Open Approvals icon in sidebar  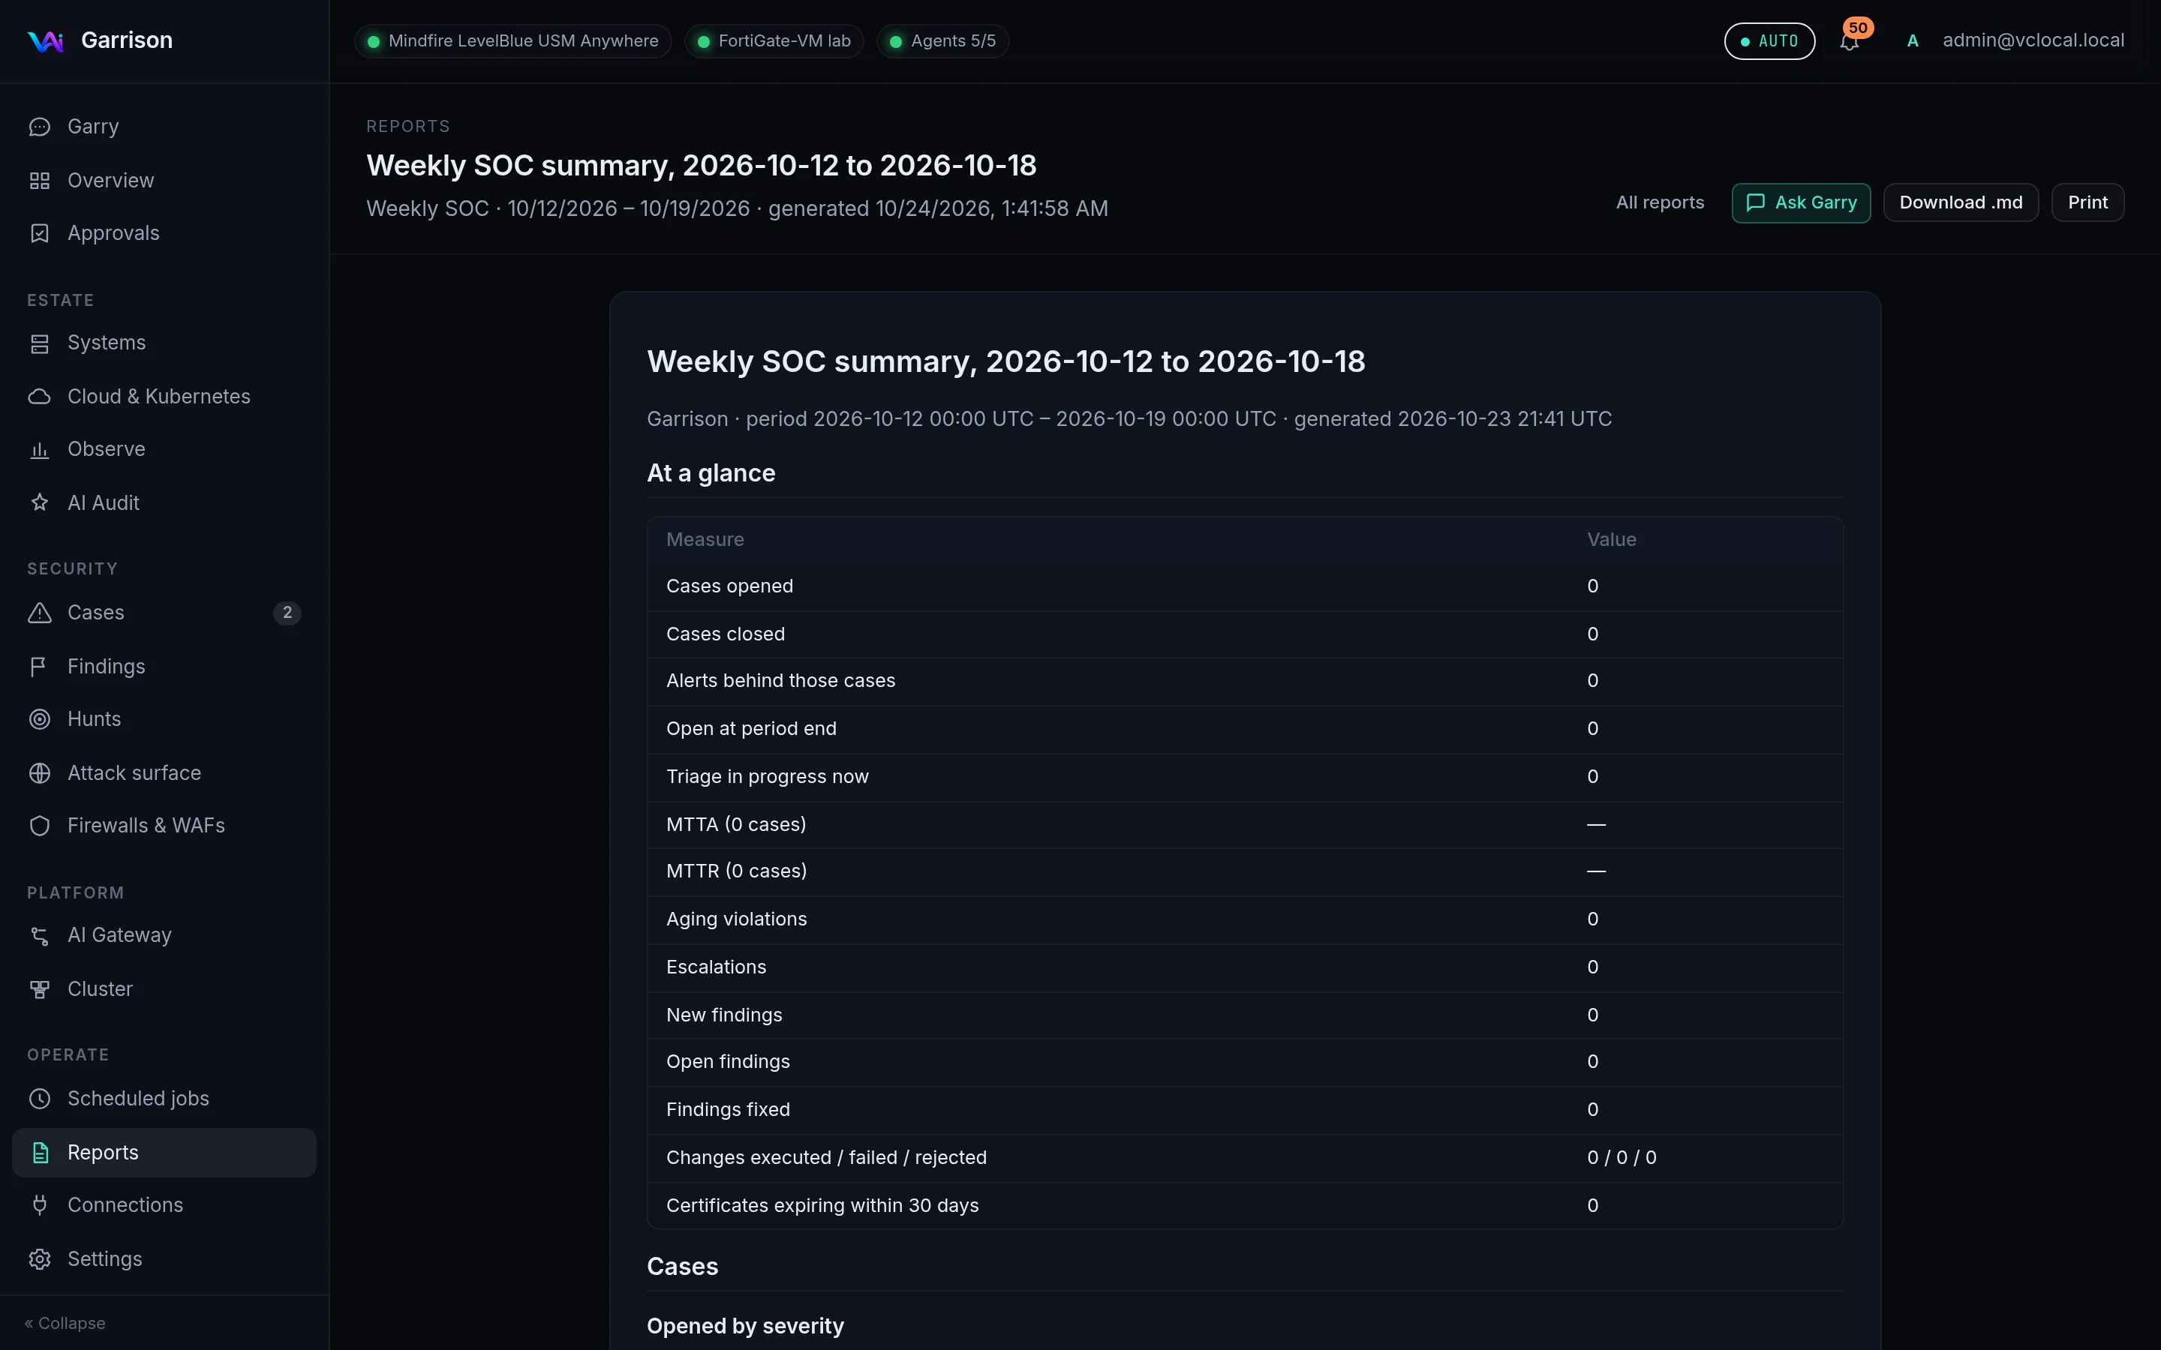coord(39,233)
